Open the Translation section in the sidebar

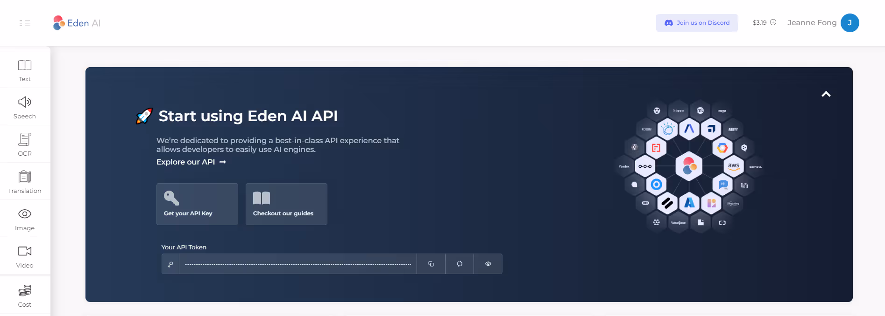pos(25,183)
